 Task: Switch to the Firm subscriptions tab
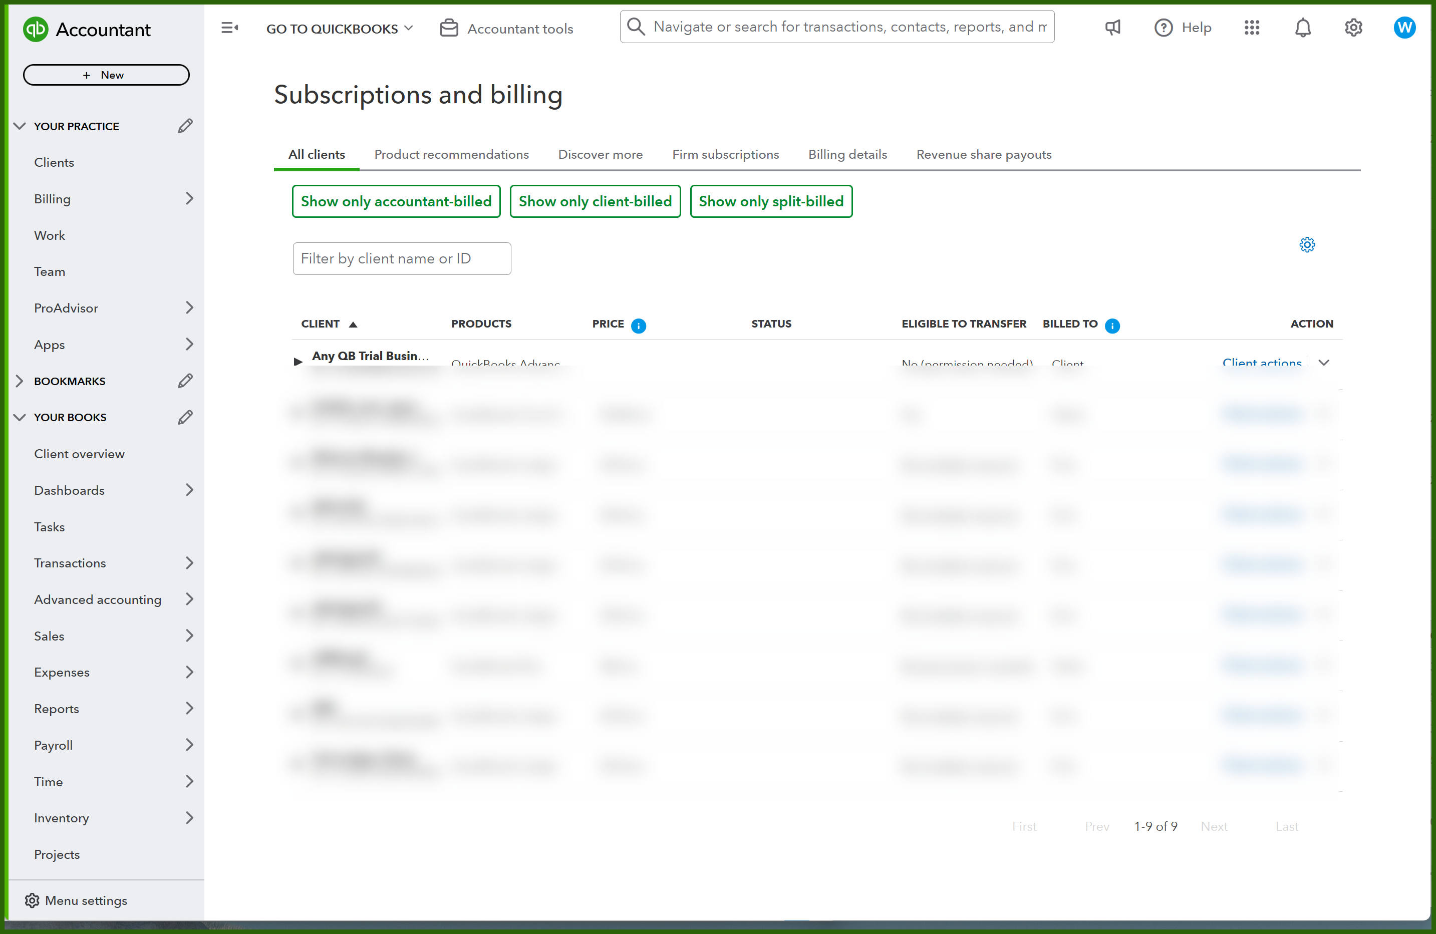(x=725, y=154)
